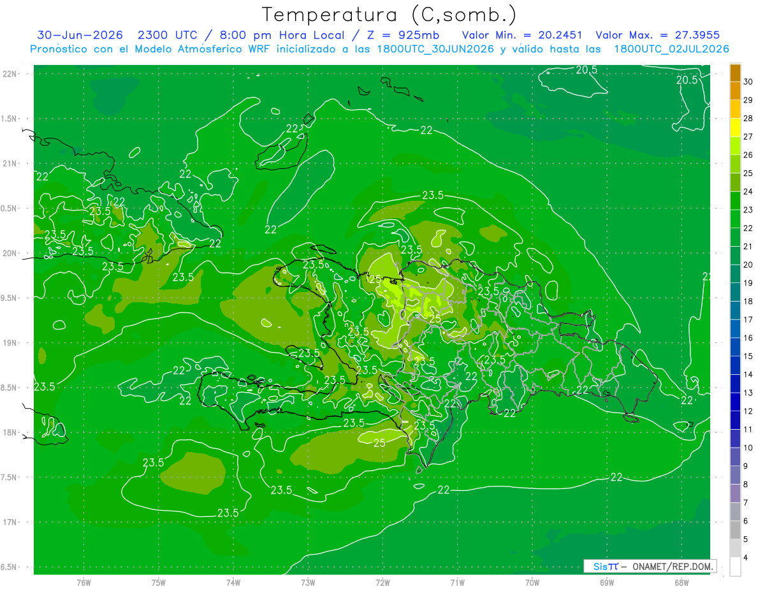Click the white swatch below legend value 4
The width and height of the screenshot is (765, 591).
[x=735, y=567]
